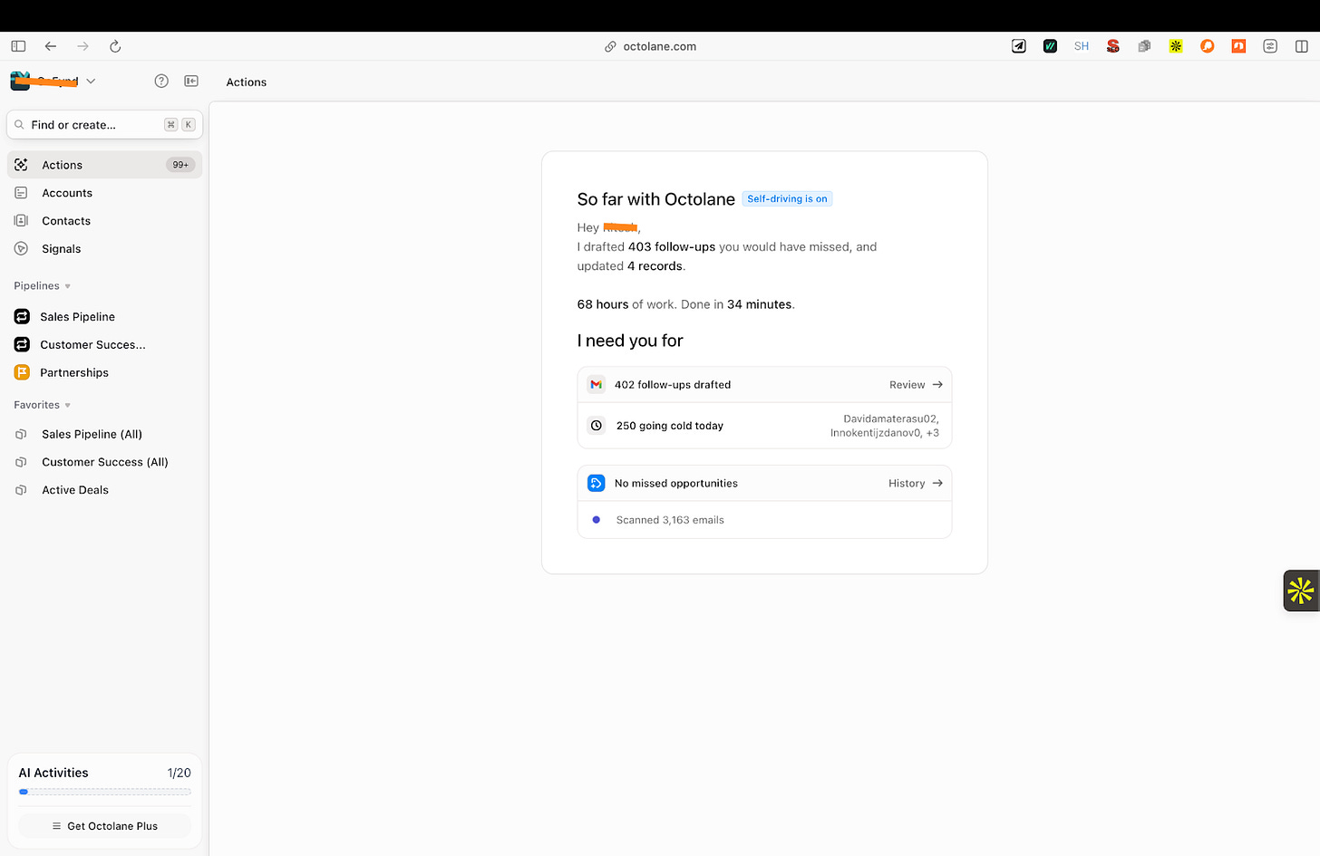Screen dimensions: 1320x856
Task: Open the orange round chat extension icon
Action: [x=1207, y=46]
